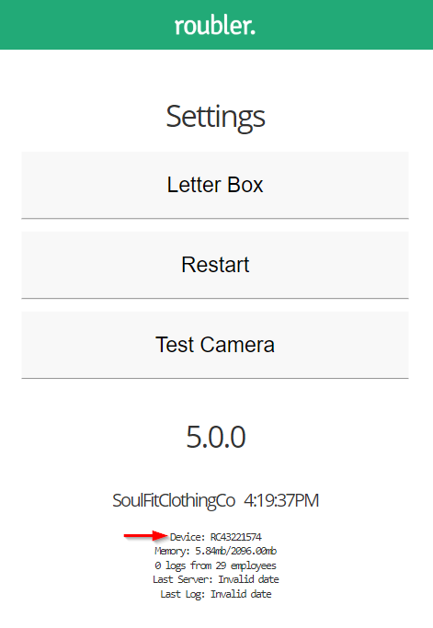The image size is (433, 628).
Task: Open the Letter Box setting
Action: [x=215, y=185]
